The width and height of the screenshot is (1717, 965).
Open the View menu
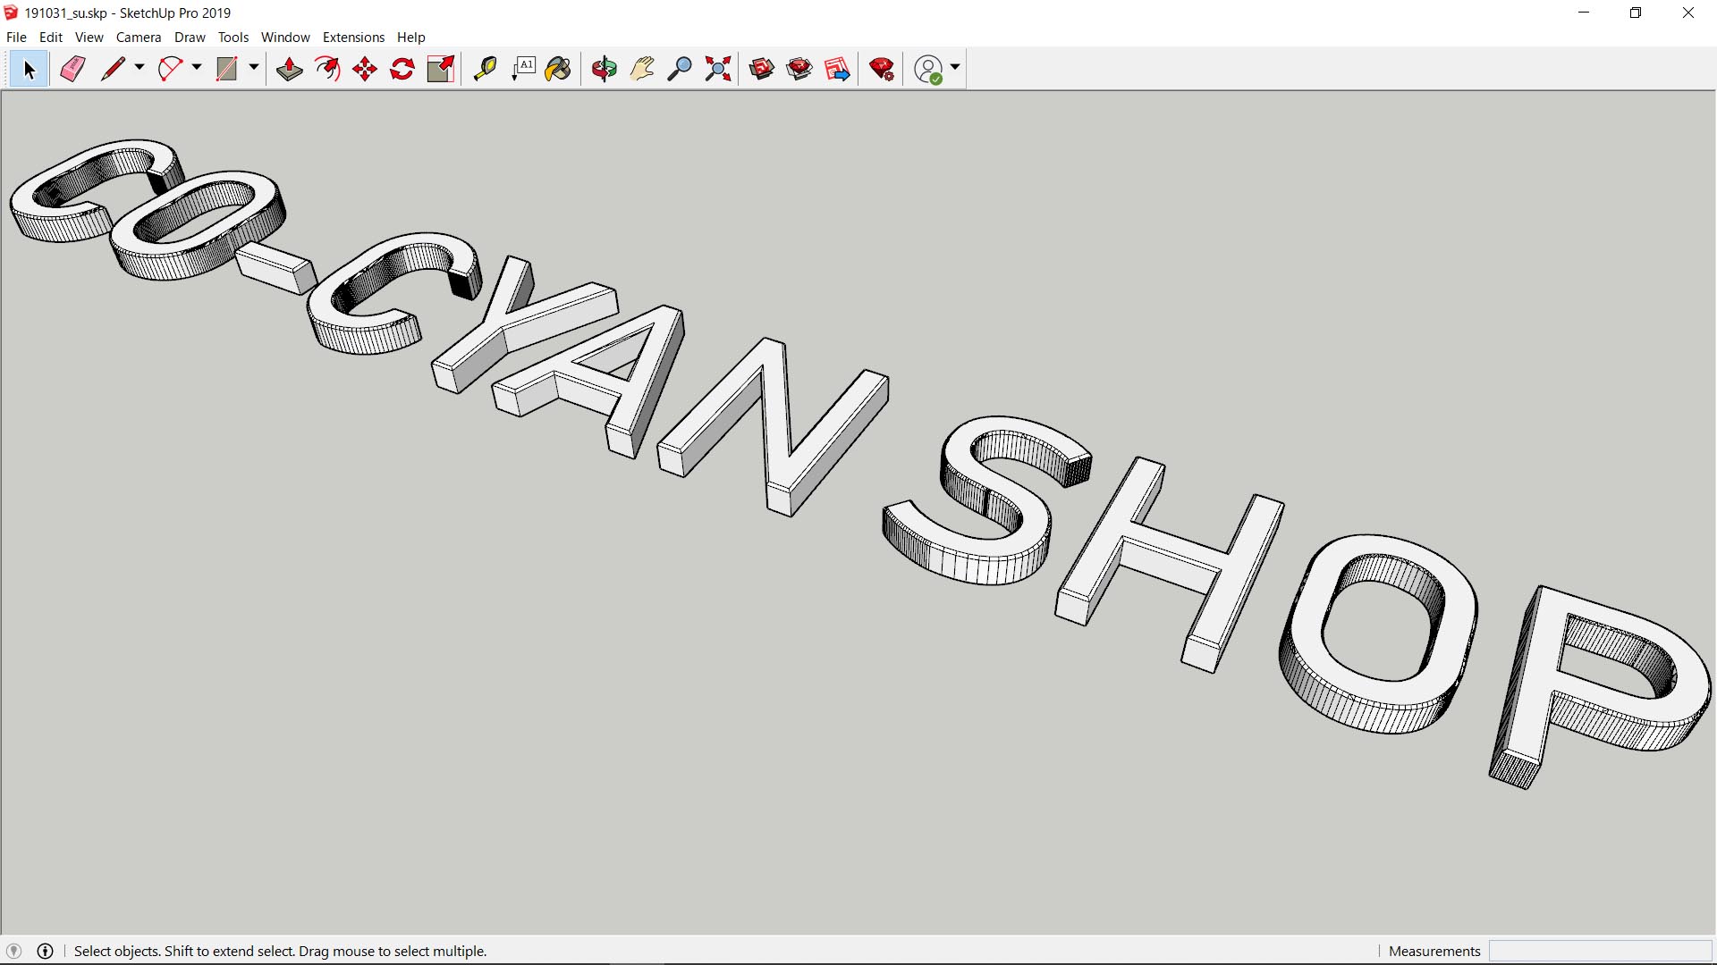pos(89,38)
